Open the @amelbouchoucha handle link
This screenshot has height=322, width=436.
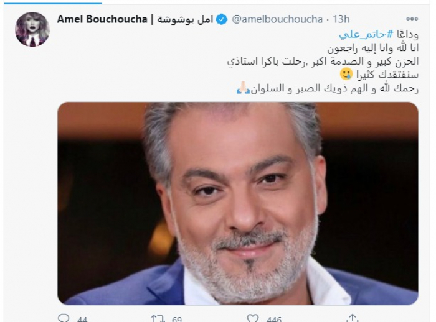click(277, 19)
